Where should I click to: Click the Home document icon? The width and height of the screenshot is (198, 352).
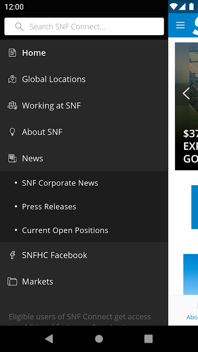click(12, 53)
